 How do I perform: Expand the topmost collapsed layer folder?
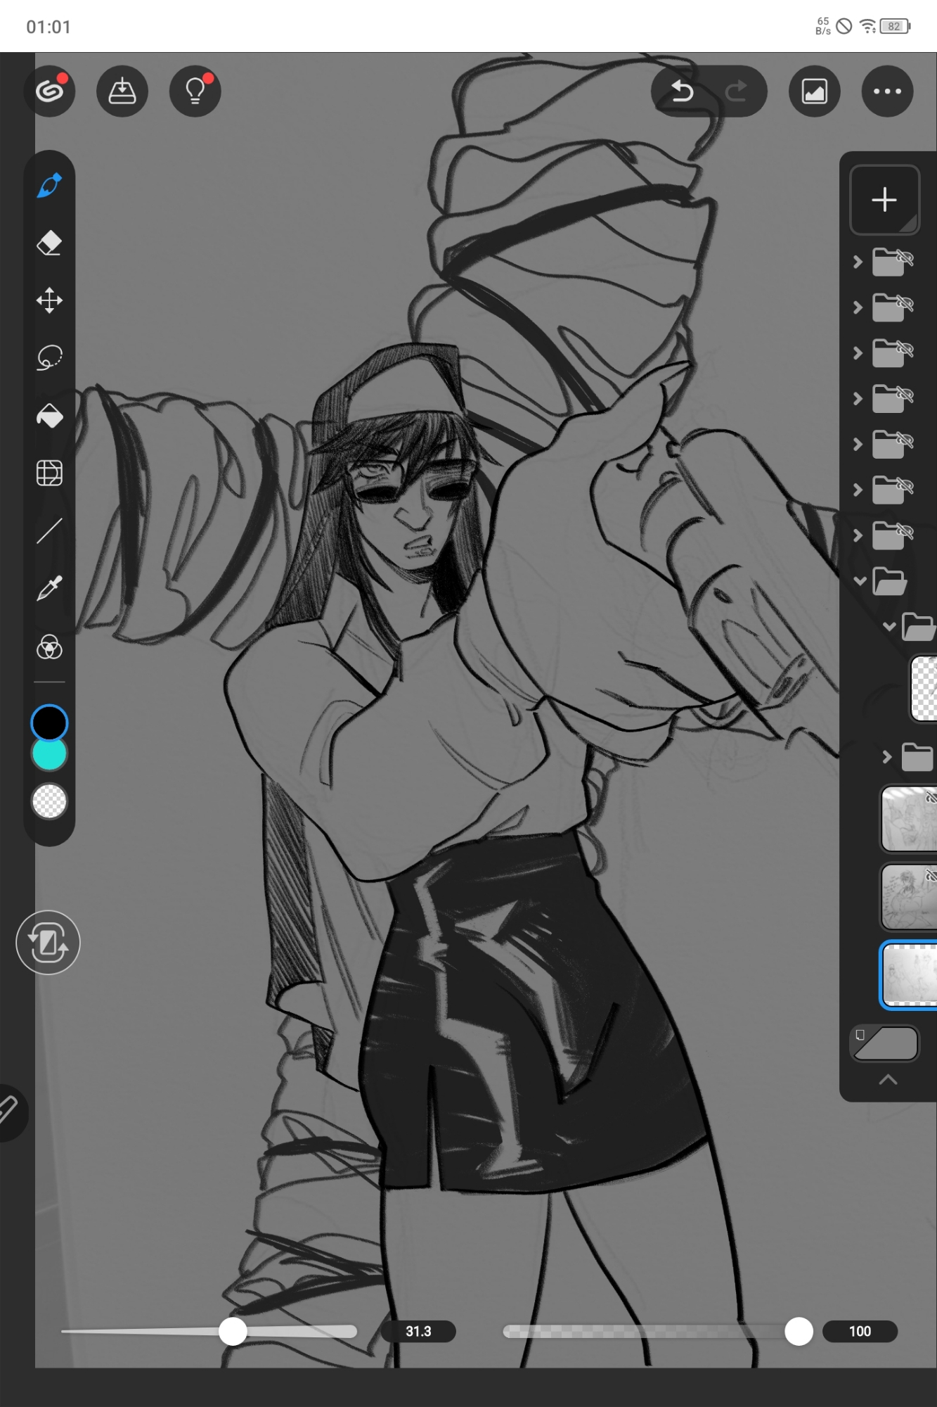click(x=858, y=262)
